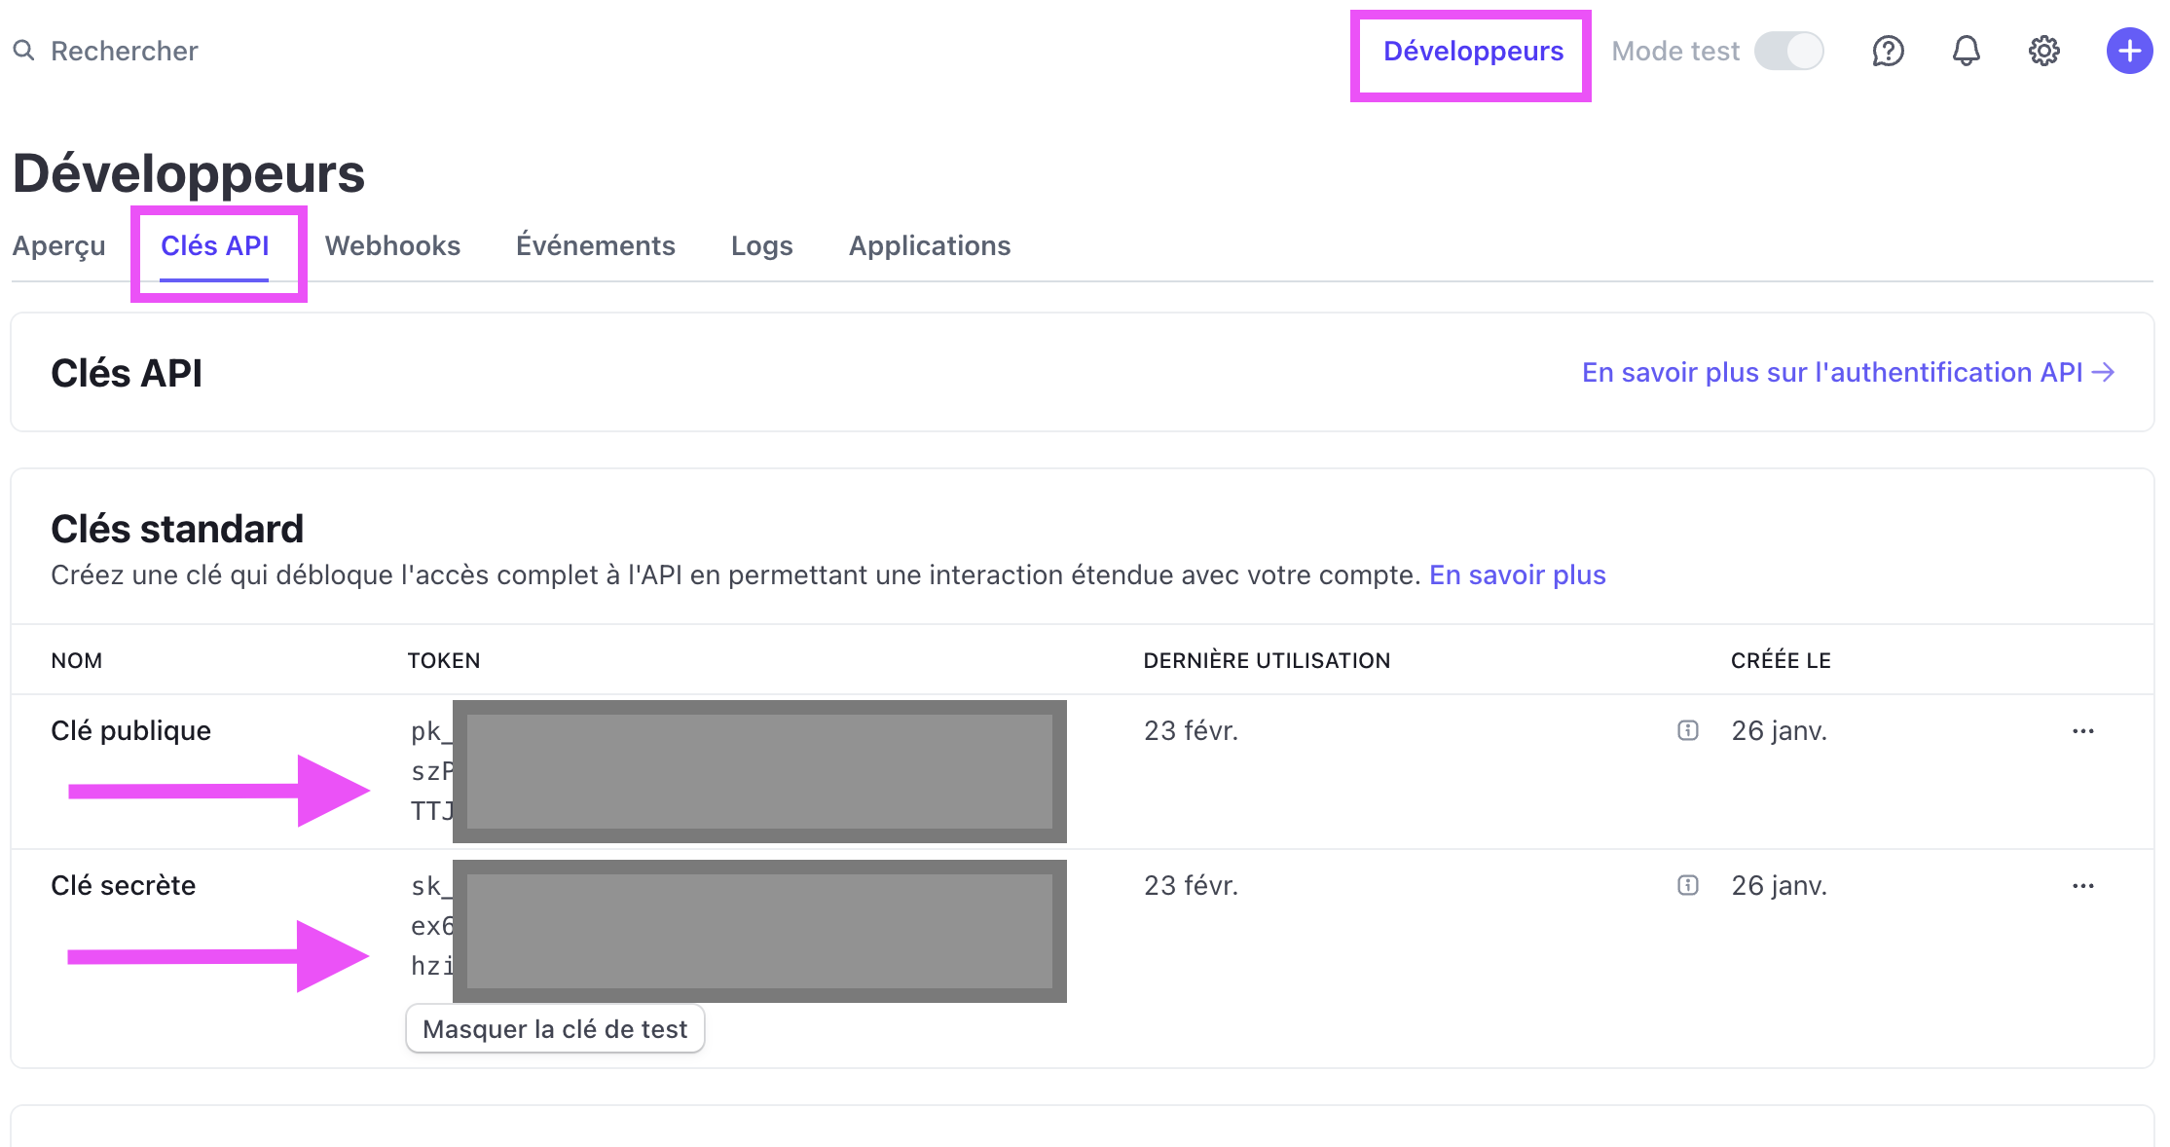Image resolution: width=2170 pixels, height=1147 pixels.
Task: Click the Masquer la clé de test button
Action: click(555, 1028)
